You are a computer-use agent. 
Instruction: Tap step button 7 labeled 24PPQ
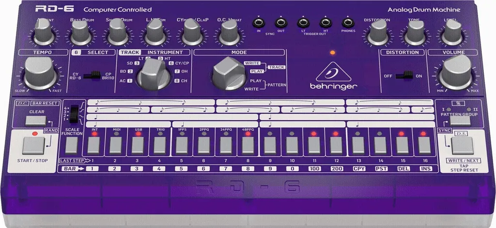coord(226,146)
